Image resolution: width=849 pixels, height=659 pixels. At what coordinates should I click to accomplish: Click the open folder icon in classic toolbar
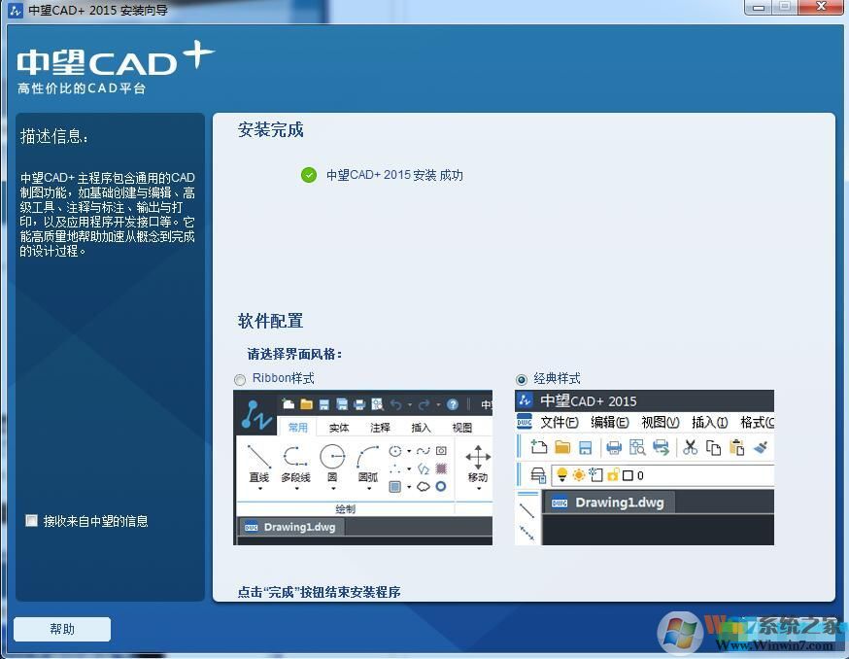point(561,446)
